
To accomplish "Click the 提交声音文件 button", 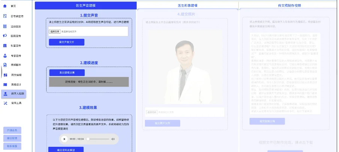I will coord(66,42).
